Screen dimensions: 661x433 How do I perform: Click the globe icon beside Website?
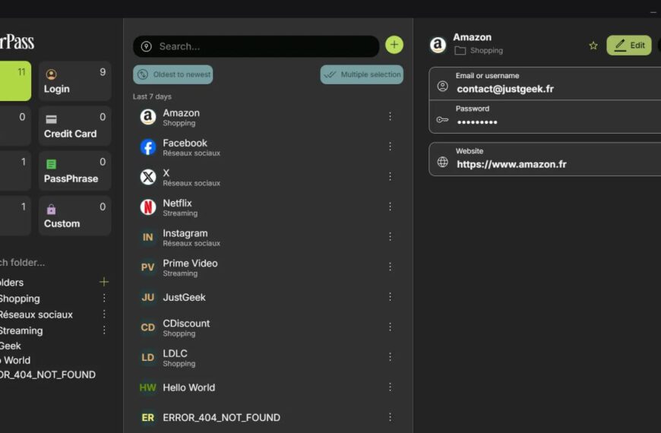pos(443,162)
